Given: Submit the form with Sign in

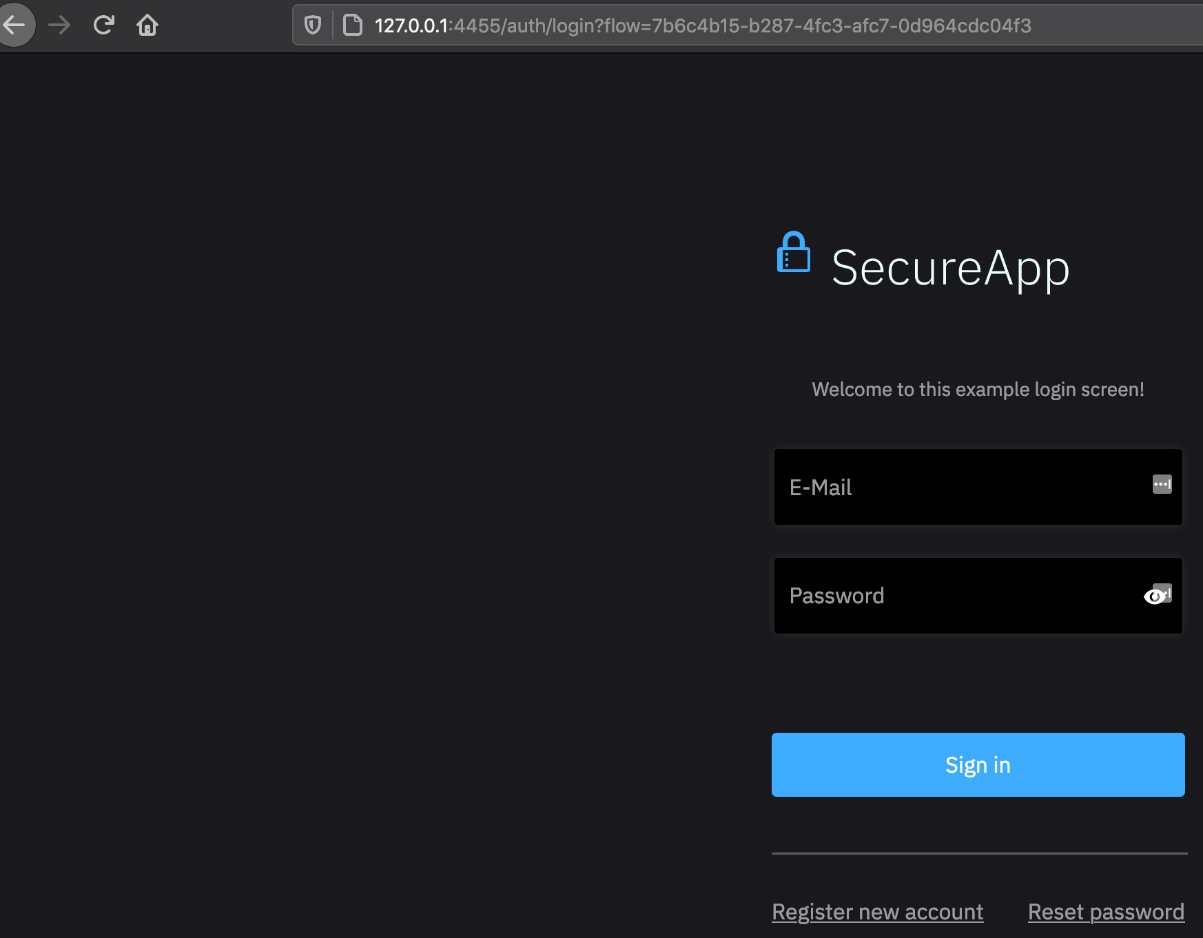Looking at the screenshot, I should pos(978,764).
